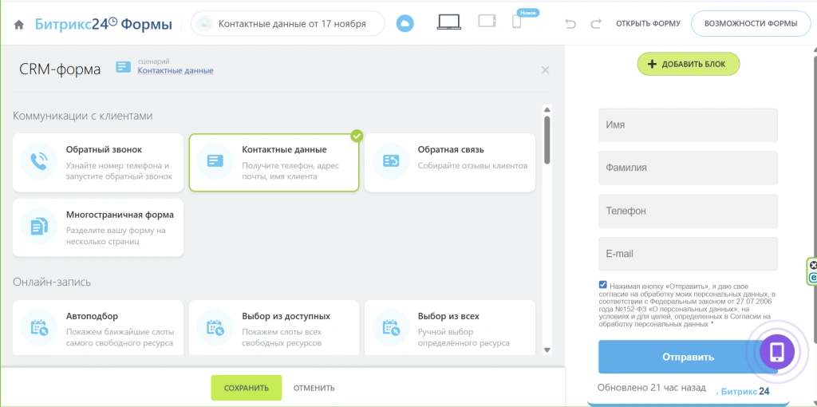Viewport: 817px width, 407px height.
Task: Click the blue cloud publish icon
Action: click(x=405, y=23)
